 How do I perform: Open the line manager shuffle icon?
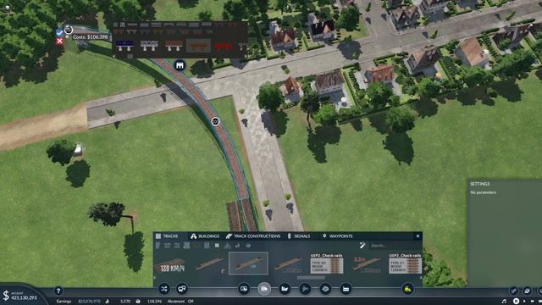coord(164,289)
